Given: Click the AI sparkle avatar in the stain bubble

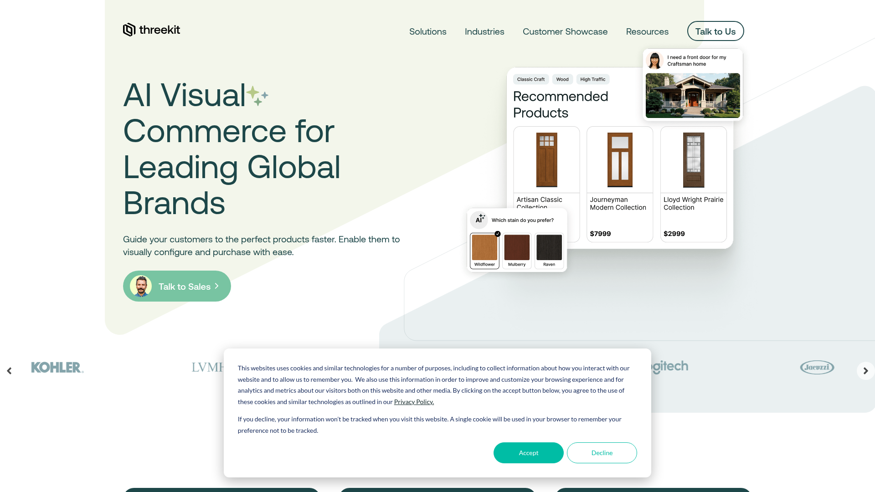Looking at the screenshot, I should click(x=480, y=220).
